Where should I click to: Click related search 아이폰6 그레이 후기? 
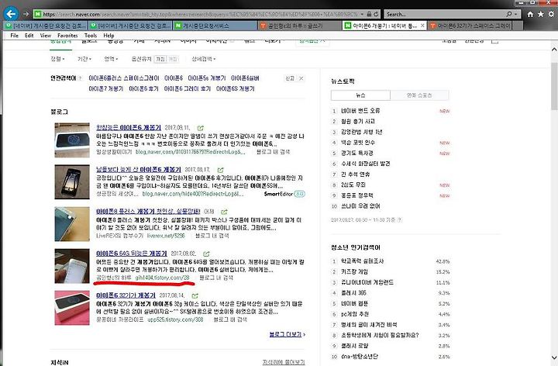coord(188,88)
